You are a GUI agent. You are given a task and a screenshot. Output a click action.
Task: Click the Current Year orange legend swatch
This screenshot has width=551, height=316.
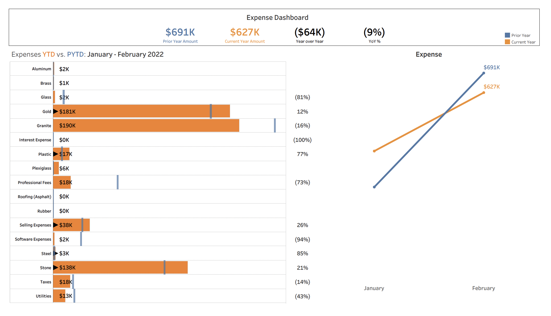pyautogui.click(x=507, y=42)
